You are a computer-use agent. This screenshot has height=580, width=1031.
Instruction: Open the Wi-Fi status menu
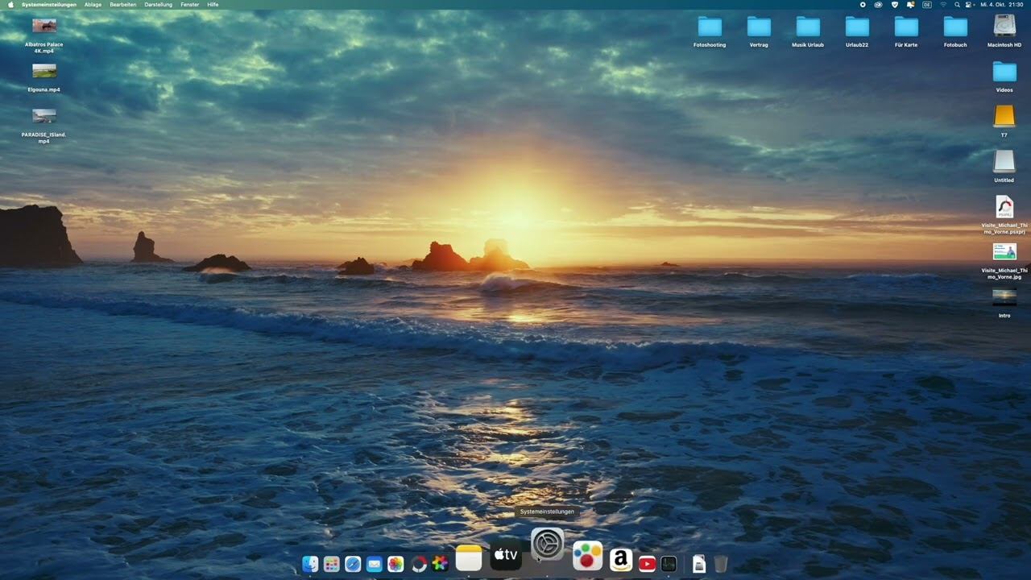coord(943,5)
